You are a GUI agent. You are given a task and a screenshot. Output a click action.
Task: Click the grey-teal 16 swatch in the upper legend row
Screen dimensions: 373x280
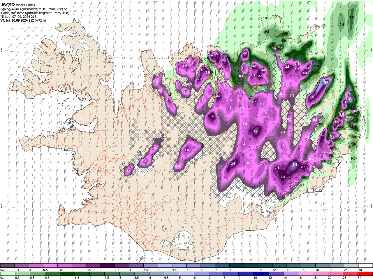(308, 265)
